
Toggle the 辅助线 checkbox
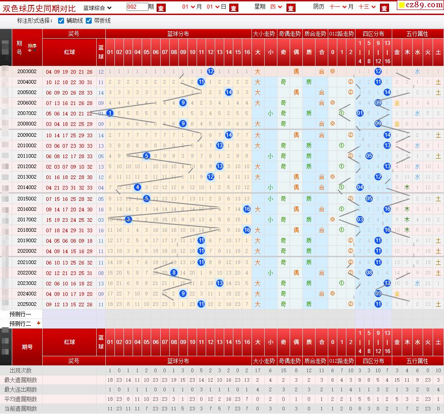(x=61, y=21)
